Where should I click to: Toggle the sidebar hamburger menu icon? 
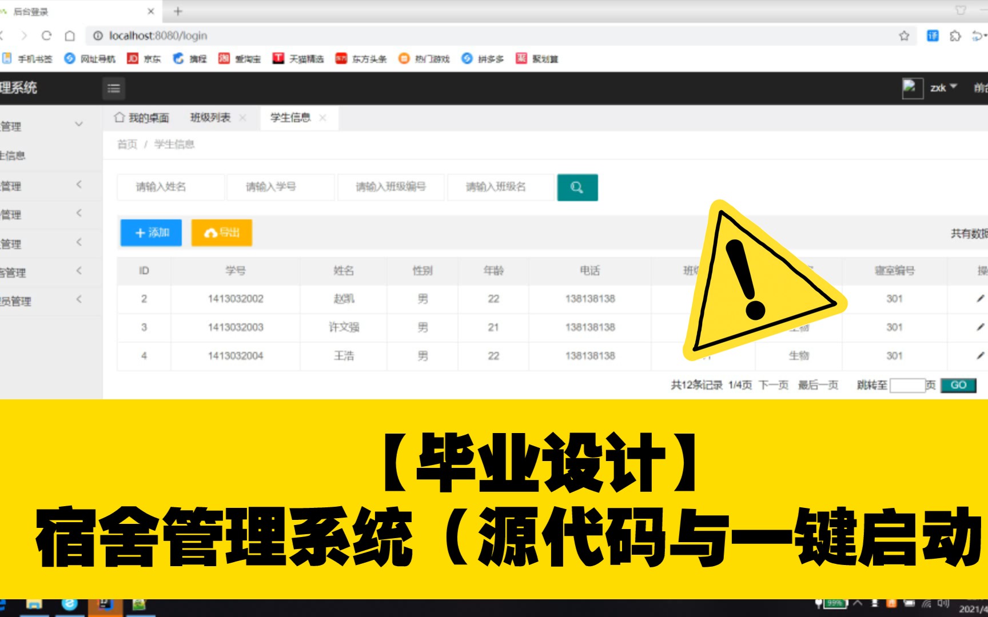tap(114, 88)
